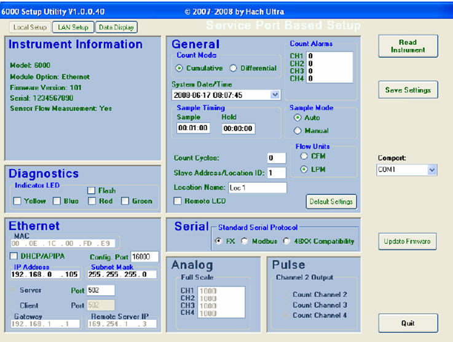The width and height of the screenshot is (453, 342).
Task: Switch to the LAN Setup tab
Action: pos(73,27)
